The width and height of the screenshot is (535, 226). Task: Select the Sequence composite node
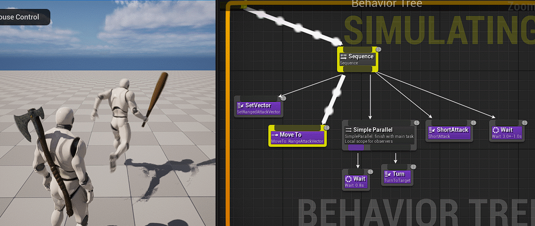pyautogui.click(x=357, y=60)
